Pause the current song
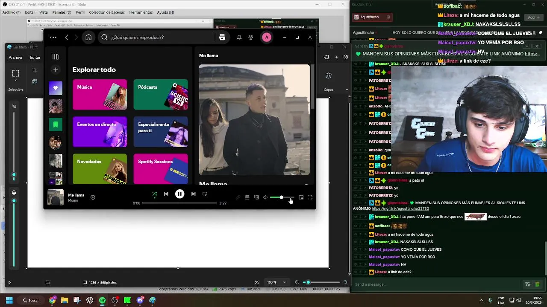 (x=179, y=194)
